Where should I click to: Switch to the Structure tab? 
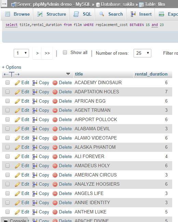point(51,14)
